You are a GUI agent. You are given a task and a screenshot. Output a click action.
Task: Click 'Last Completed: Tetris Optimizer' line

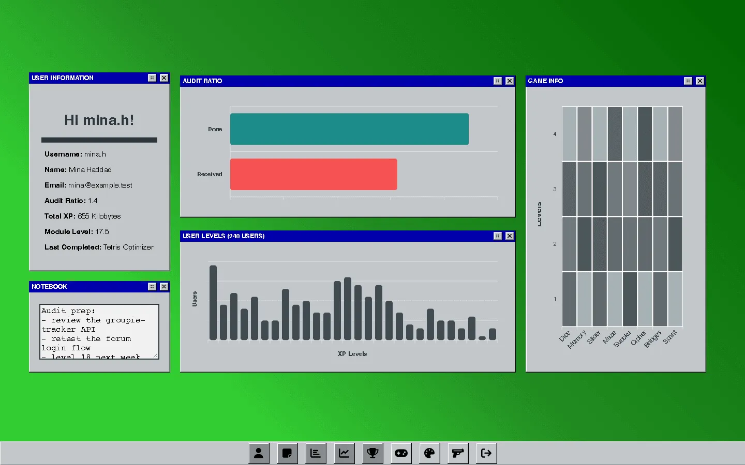pos(99,247)
